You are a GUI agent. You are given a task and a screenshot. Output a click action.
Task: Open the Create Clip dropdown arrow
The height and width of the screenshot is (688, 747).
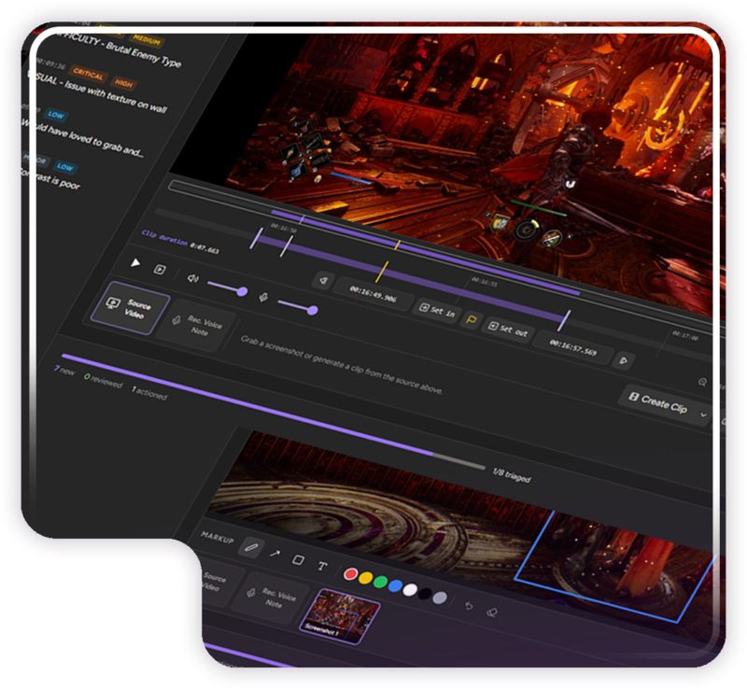(704, 415)
